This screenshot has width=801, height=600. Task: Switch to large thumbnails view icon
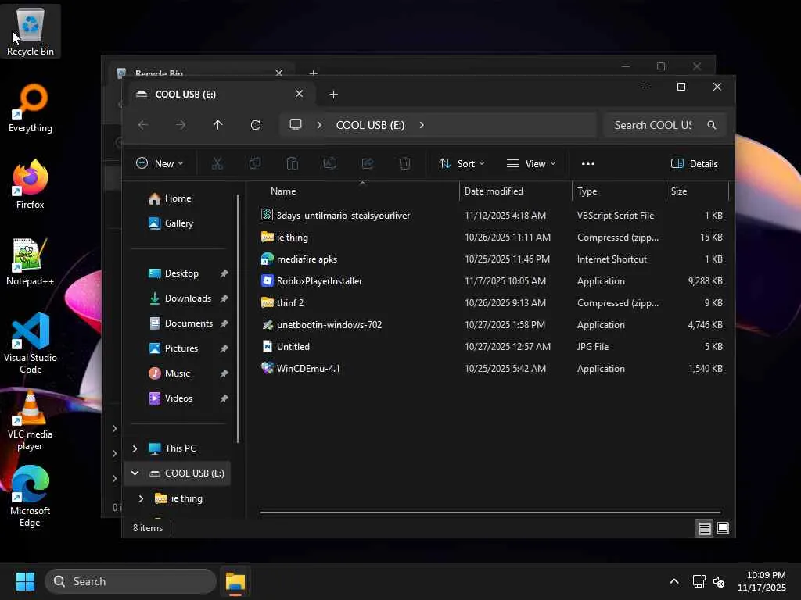[x=722, y=529]
